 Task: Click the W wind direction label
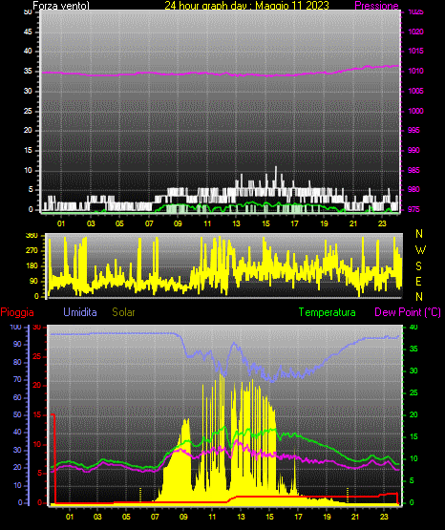click(x=420, y=250)
